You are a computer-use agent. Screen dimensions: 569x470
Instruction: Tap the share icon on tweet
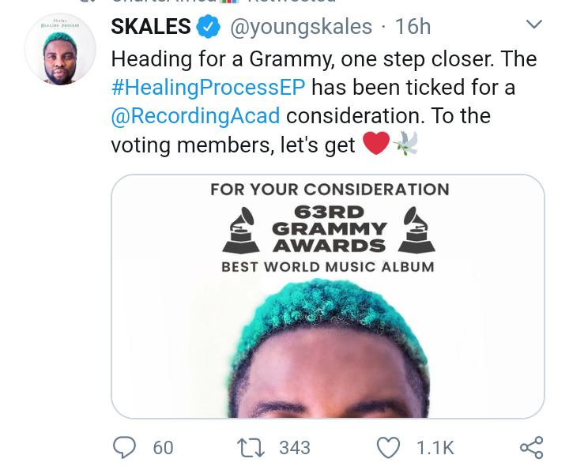pos(532,448)
